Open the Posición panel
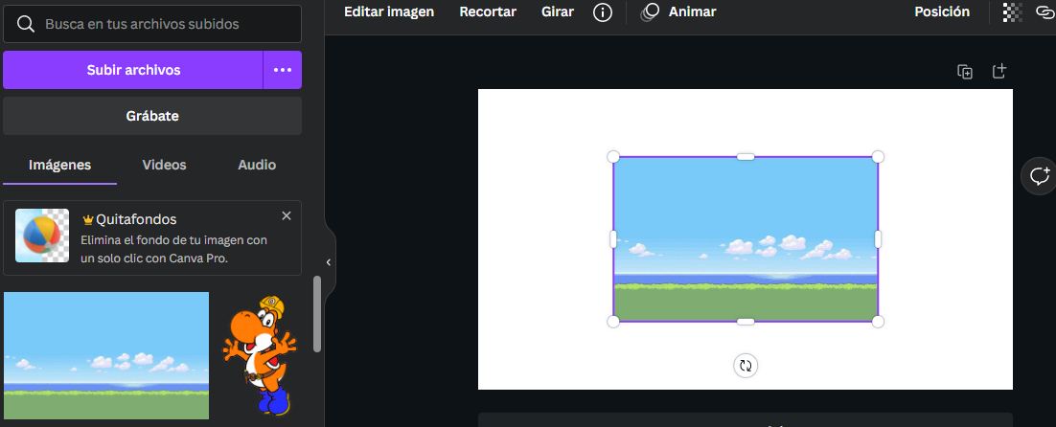1056x427 pixels. point(942,12)
